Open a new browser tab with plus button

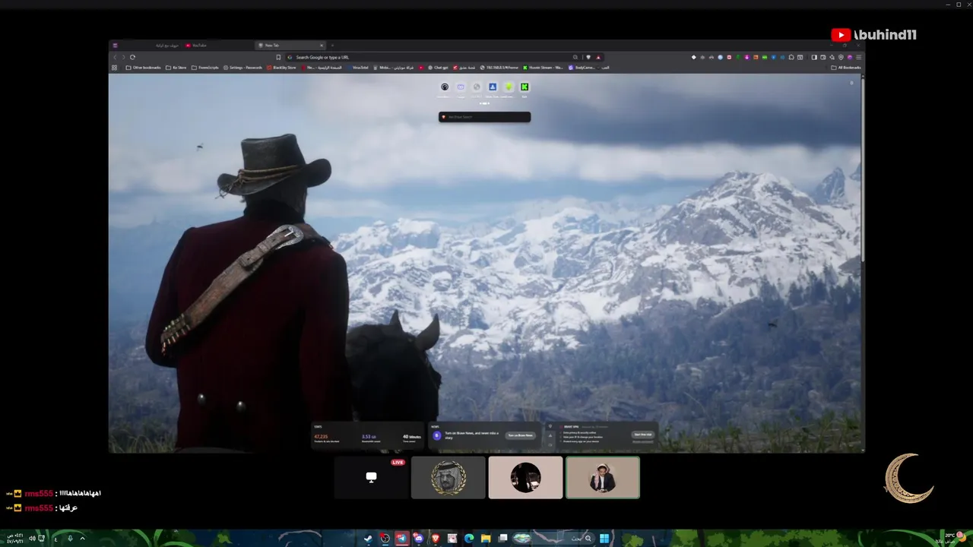(x=332, y=46)
